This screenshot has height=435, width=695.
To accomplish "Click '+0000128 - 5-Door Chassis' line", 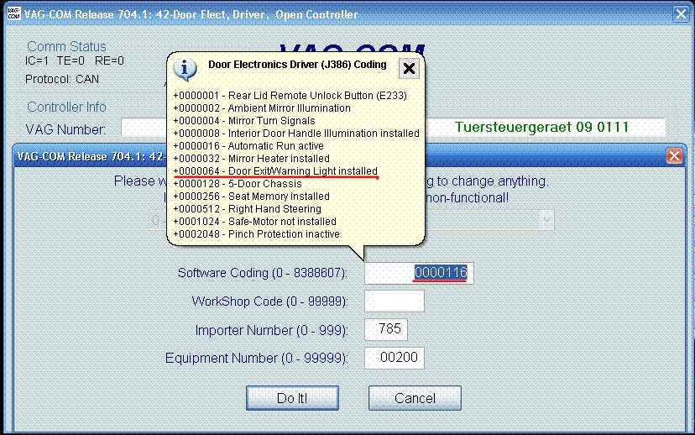I will coord(238,184).
